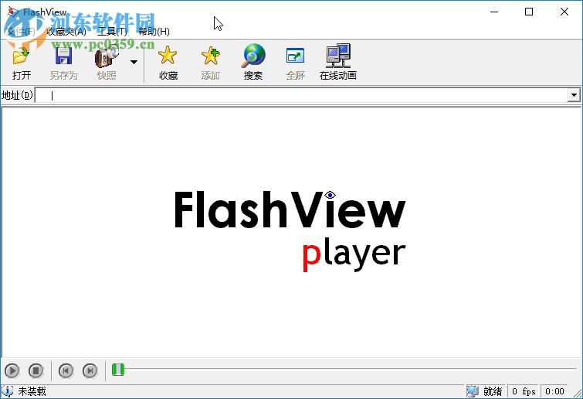Screen dimensions: 583x399
Task: Click into the address (地址) input field
Action: 302,96
